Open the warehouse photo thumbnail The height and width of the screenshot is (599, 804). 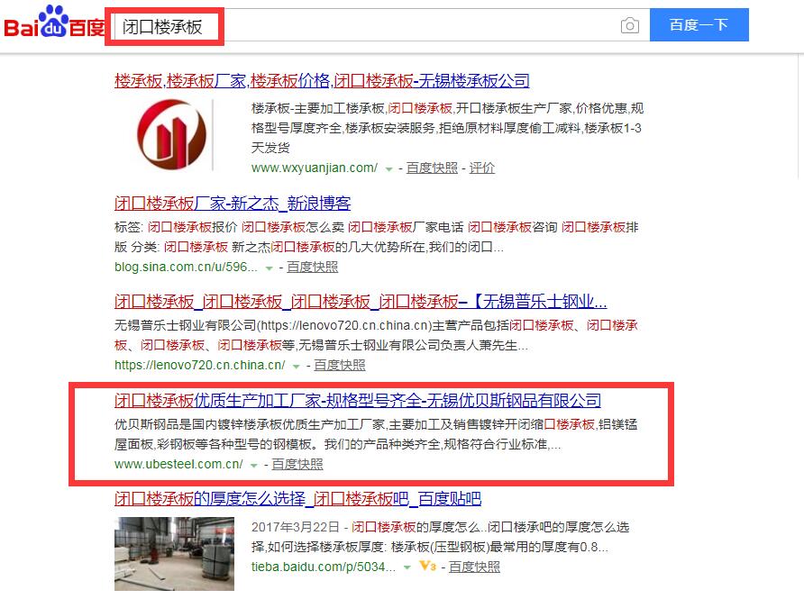point(174,554)
